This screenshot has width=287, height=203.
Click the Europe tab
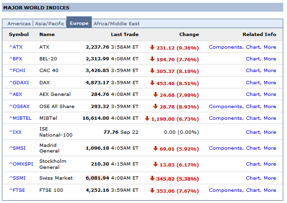pos(79,23)
